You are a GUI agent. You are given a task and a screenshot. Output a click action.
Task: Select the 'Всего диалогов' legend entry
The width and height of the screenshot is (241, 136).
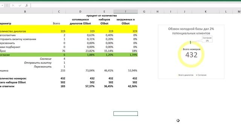point(186,75)
